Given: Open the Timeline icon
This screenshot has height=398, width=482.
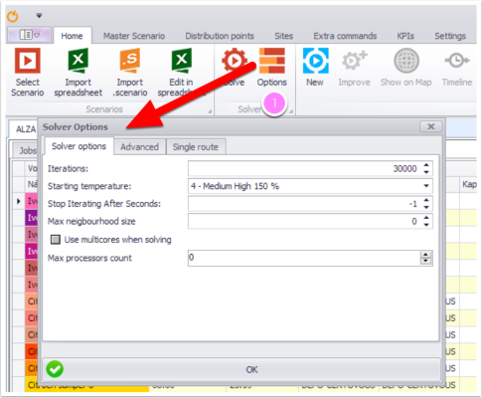Looking at the screenshot, I should (457, 61).
